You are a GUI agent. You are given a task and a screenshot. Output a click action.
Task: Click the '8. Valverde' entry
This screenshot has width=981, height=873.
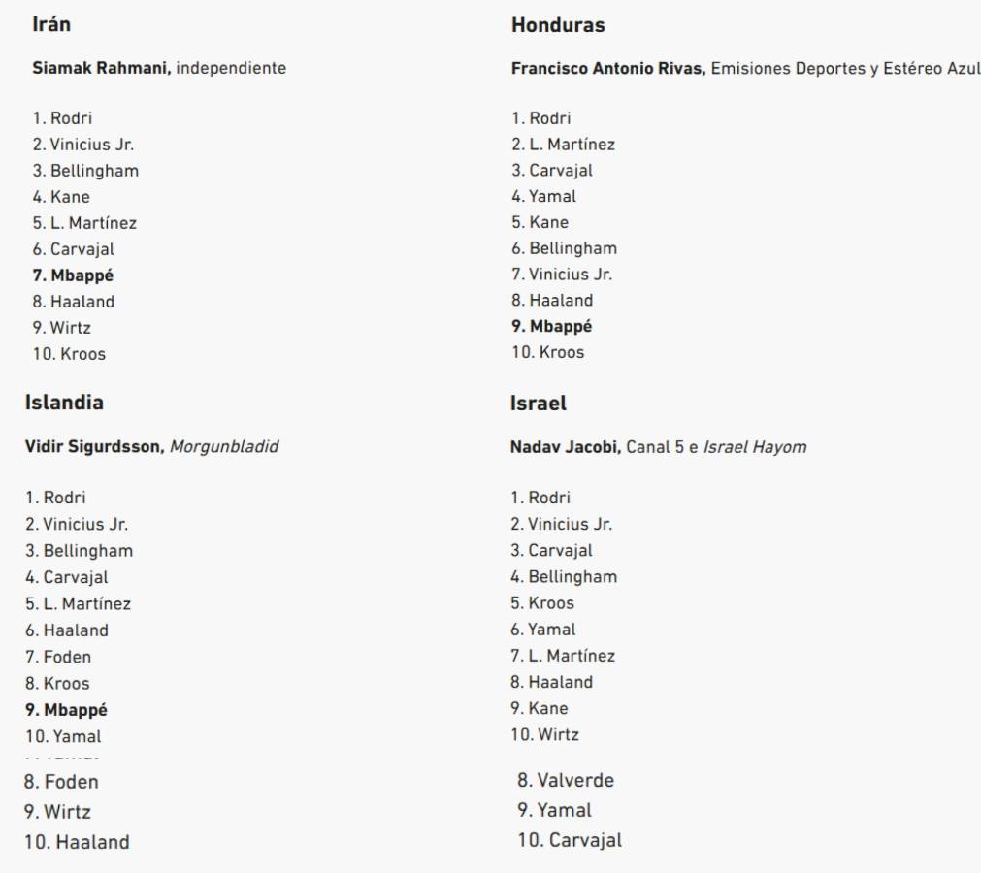565,780
